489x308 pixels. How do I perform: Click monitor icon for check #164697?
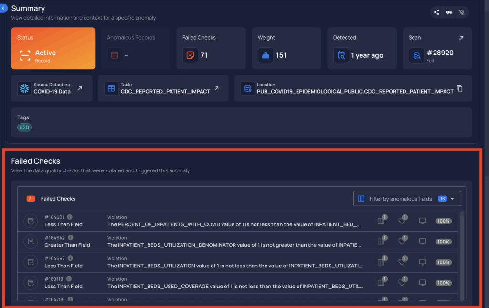423,262
